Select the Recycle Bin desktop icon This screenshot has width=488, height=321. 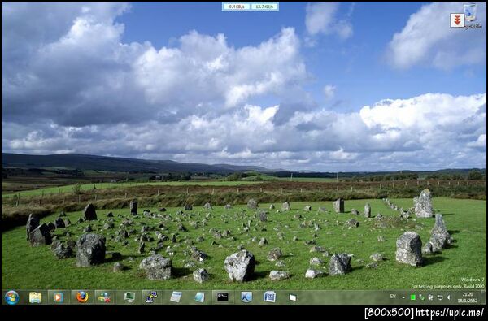[471, 15]
